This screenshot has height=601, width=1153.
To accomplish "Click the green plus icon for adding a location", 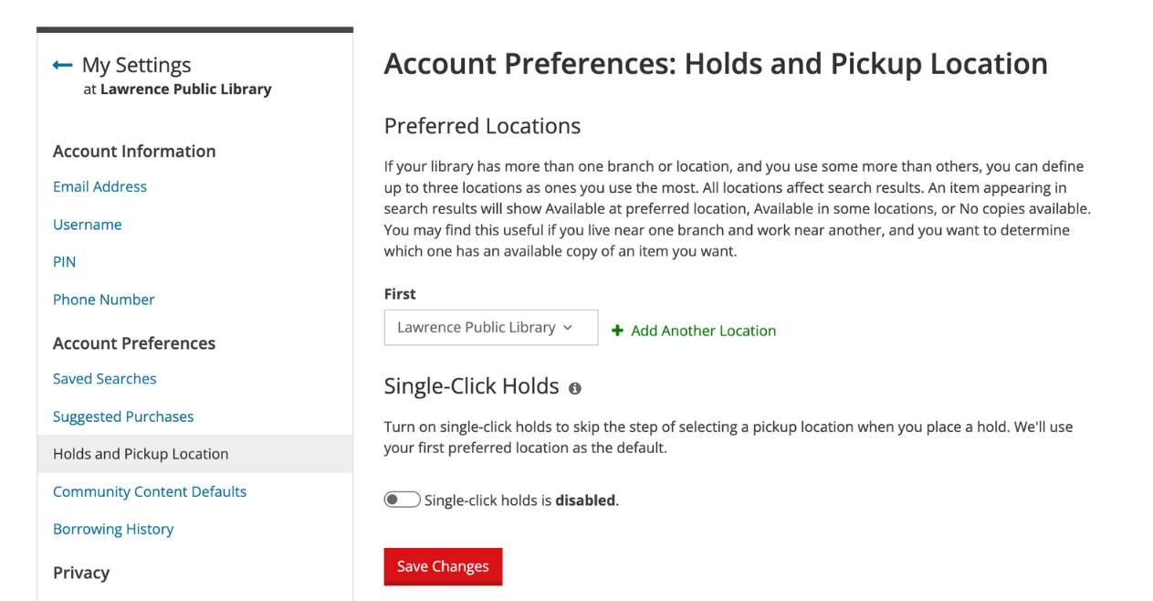I will pos(617,331).
